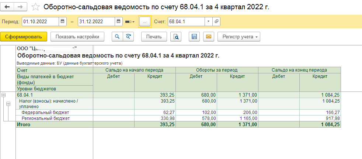Click the forward navigation arrow
The image size is (362, 159).
pos(21,7)
